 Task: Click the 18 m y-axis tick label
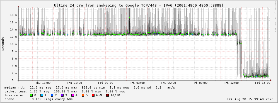click(x=13, y=15)
